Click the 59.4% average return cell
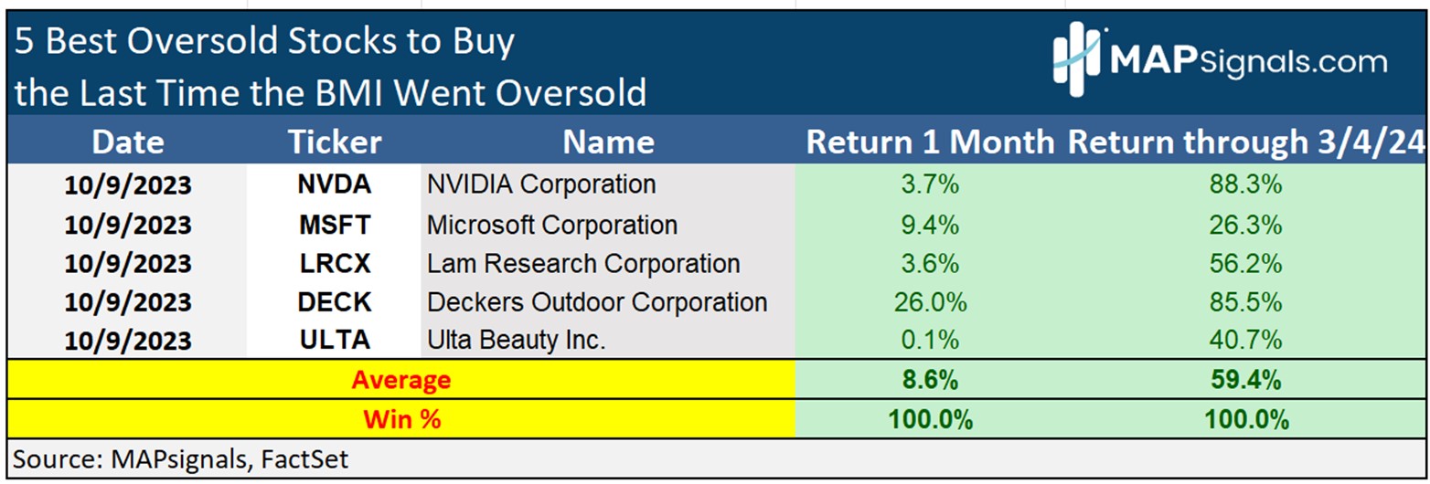Image resolution: width=1430 pixels, height=484 pixels. [x=1247, y=380]
